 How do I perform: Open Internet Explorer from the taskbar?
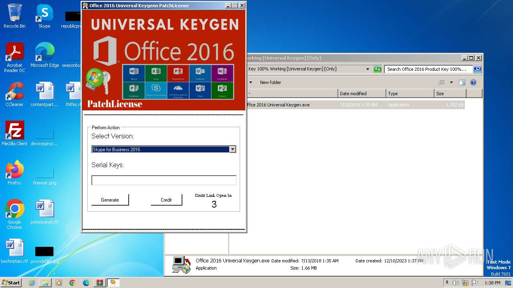[x=32, y=283]
